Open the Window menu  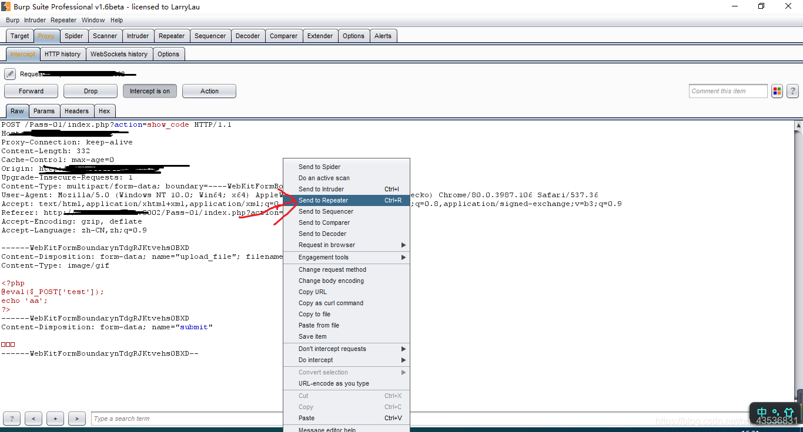[93, 20]
